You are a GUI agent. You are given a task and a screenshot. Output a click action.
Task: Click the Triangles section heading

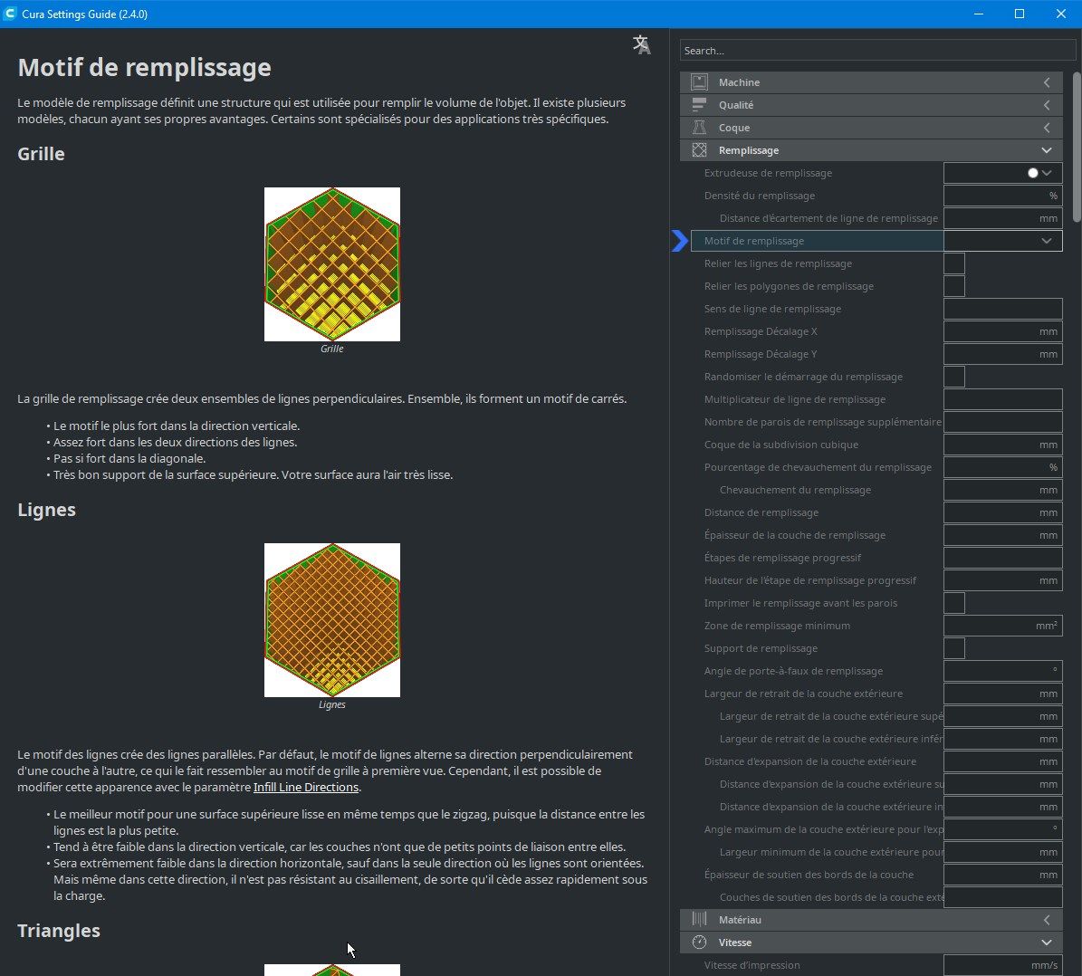pyautogui.click(x=59, y=931)
